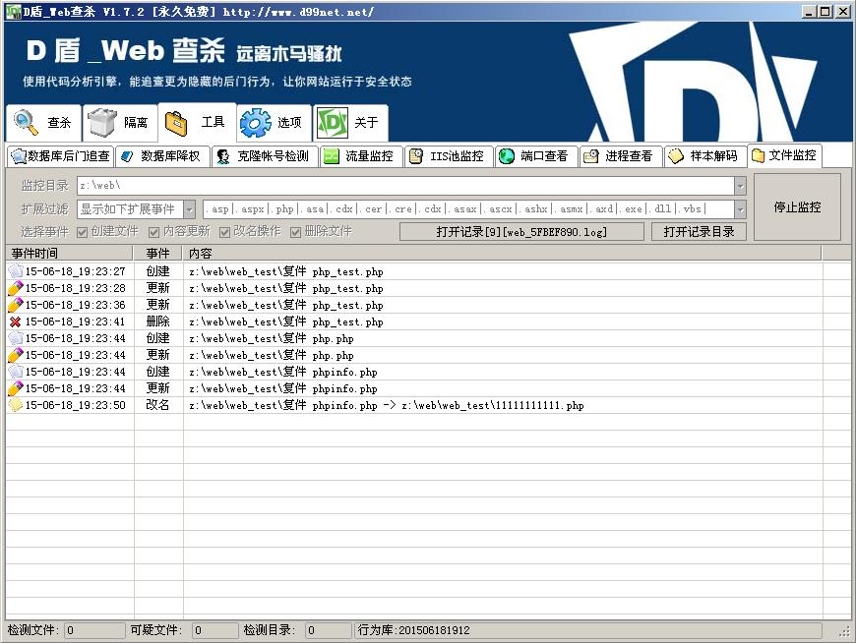Open the 流量监控 tool tab
The width and height of the screenshot is (856, 643).
click(x=361, y=156)
